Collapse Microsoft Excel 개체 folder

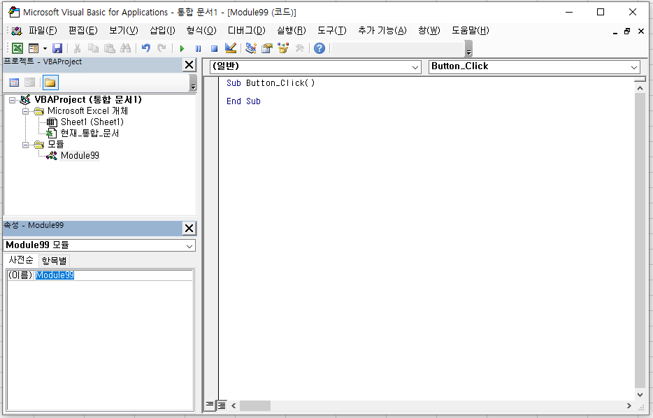tap(25, 111)
